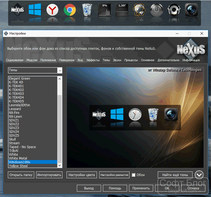Screen dimensions: 211x197
Task: Click the NeXuS logo icon in the dock
Action: (x=17, y=10)
